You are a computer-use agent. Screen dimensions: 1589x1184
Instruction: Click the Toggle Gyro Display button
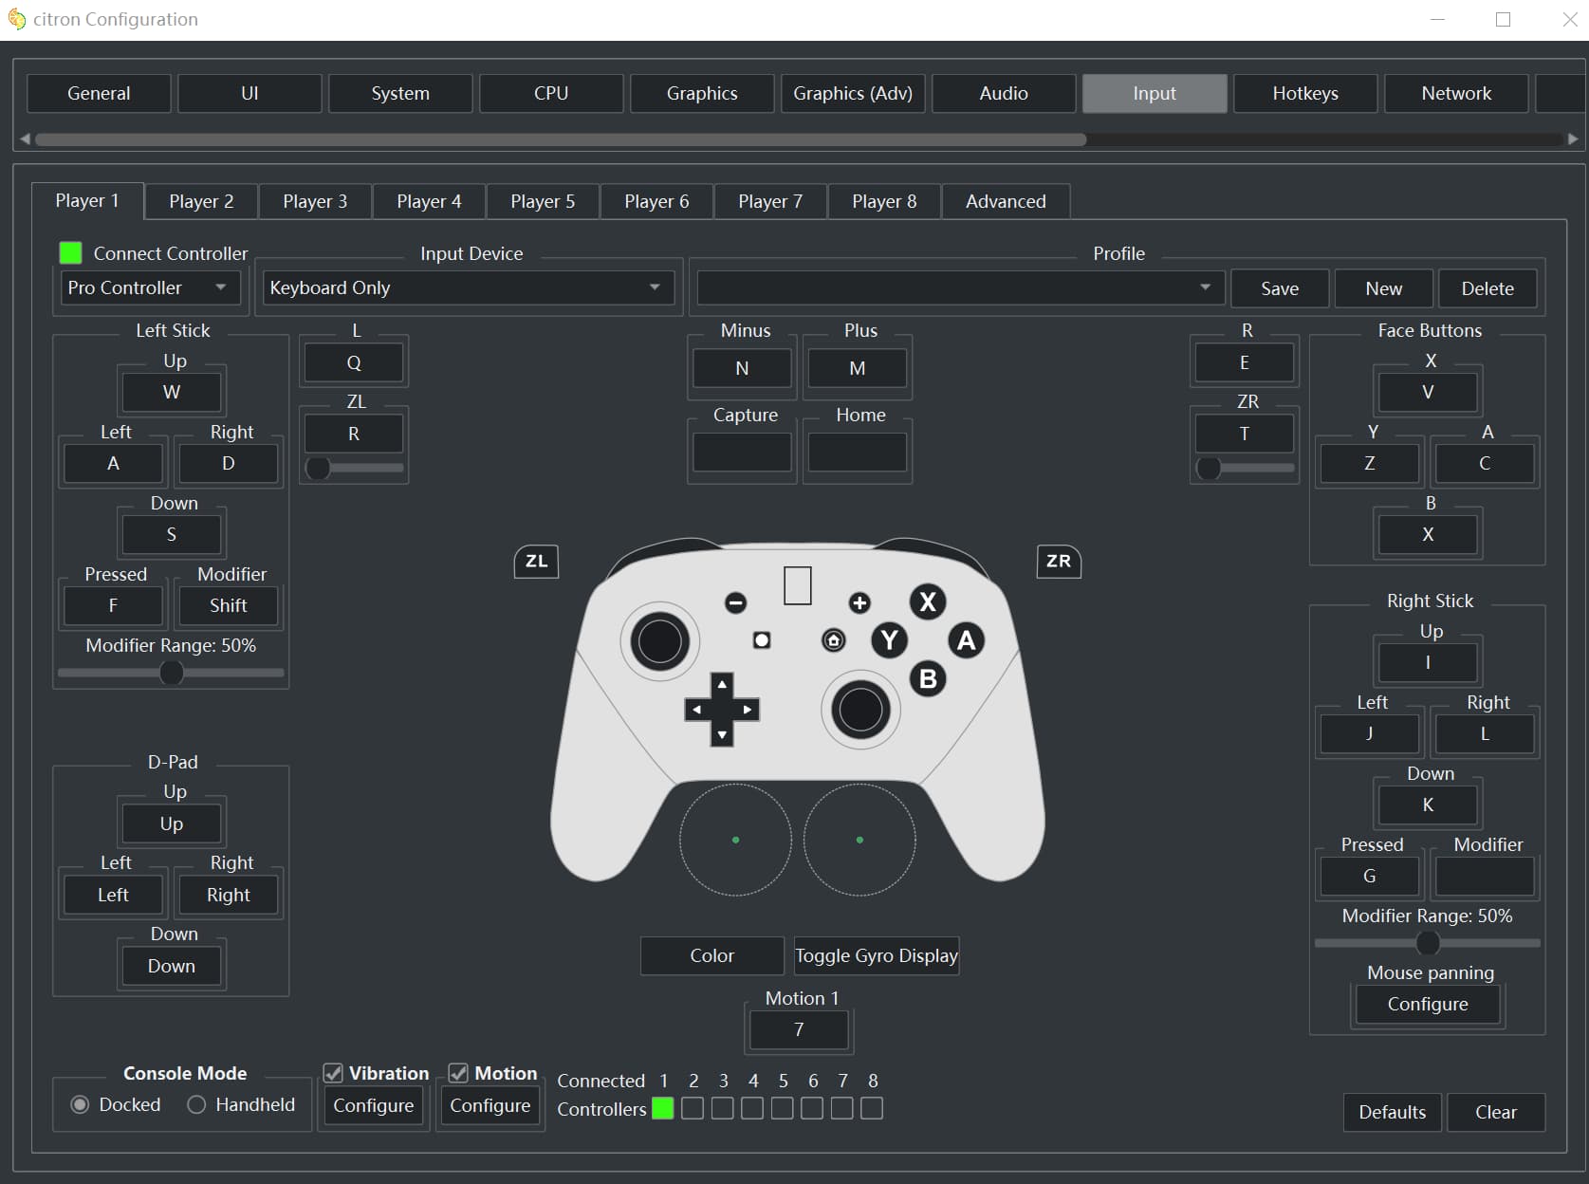(876, 955)
